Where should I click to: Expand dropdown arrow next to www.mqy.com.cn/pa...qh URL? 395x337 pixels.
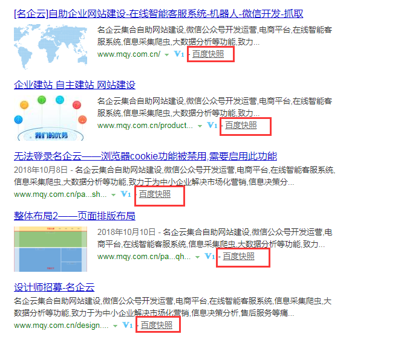[x=197, y=257]
